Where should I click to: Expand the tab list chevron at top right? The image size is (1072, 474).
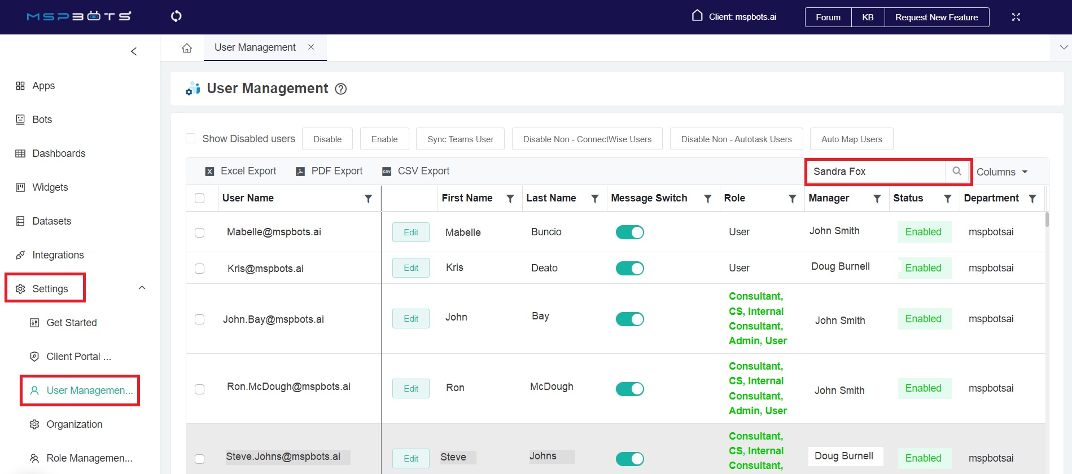point(1064,47)
